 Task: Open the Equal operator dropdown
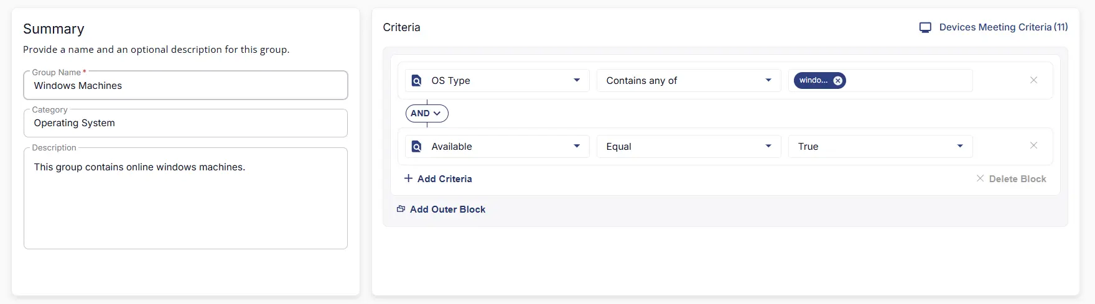(768, 146)
